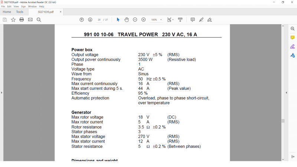This screenshot has height=167, width=297.
Task: Open the zoom level dropdown
Action: (161, 20)
